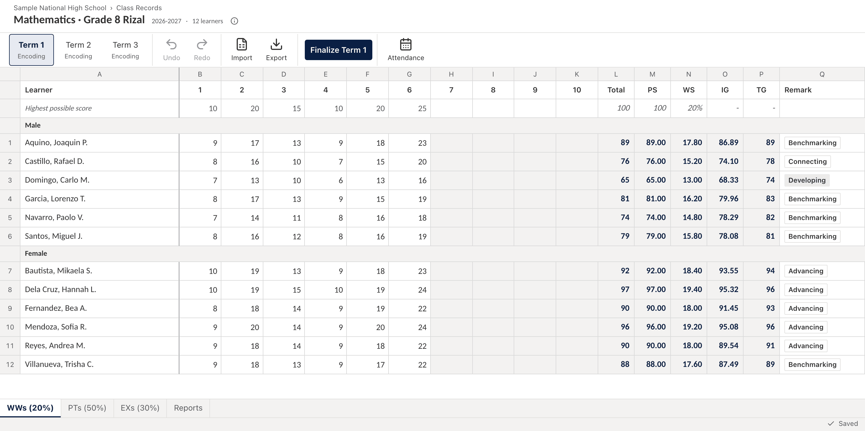Image resolution: width=865 pixels, height=431 pixels.
Task: Click Benchmarking remark for Aquino, Joaquin P.
Action: point(812,143)
